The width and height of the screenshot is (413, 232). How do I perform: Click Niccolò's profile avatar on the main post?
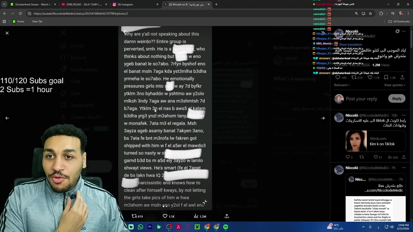(x=339, y=33)
